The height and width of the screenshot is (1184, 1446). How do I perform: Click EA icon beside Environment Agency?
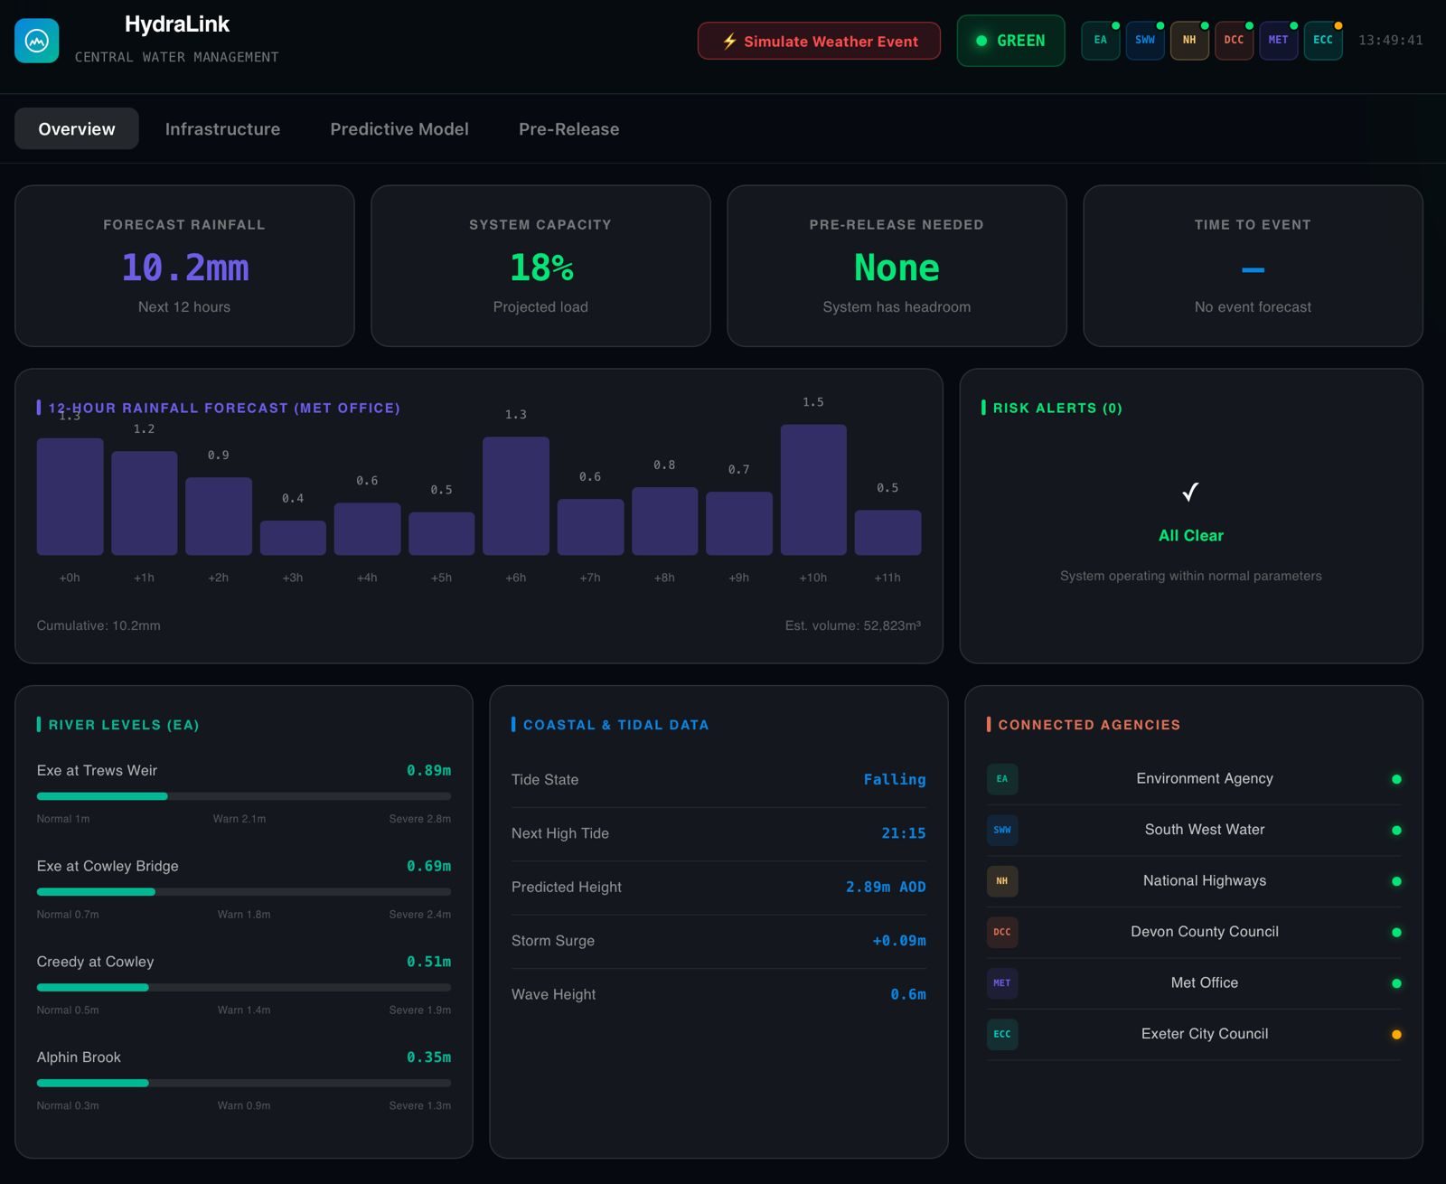[x=1002, y=779]
